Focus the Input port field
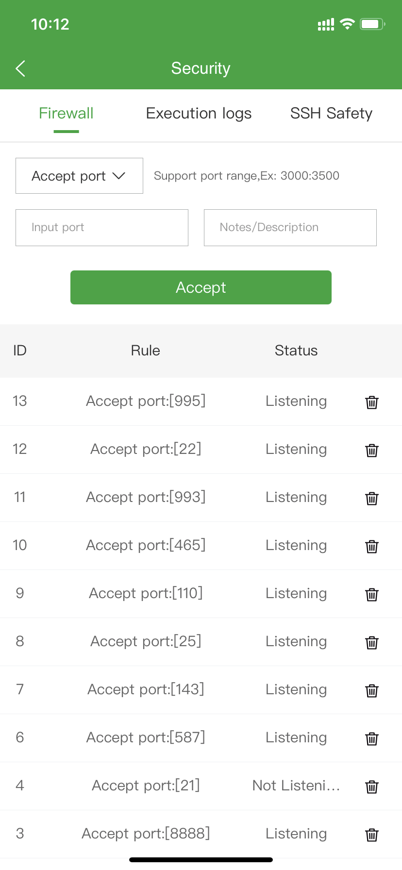Screen dimensions: 402x870 point(102,228)
